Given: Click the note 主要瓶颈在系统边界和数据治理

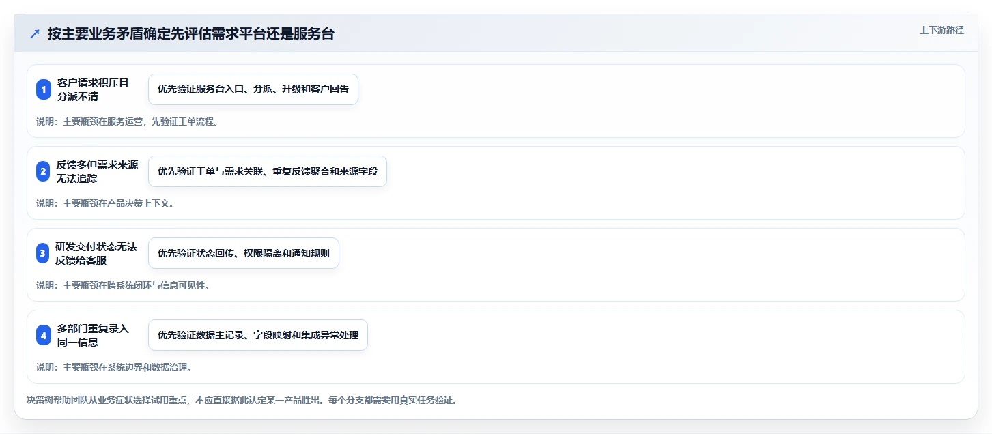Looking at the screenshot, I should [x=114, y=367].
